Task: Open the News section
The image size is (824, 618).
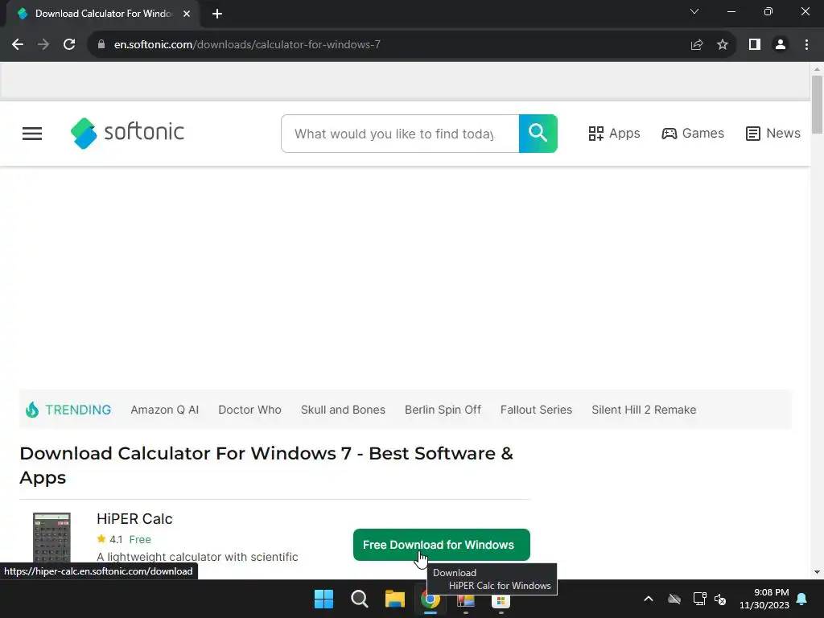Action: pyautogui.click(x=773, y=134)
